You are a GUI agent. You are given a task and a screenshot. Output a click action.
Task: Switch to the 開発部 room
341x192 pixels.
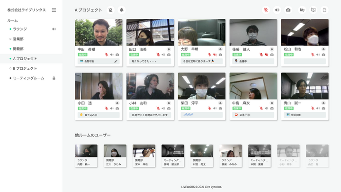point(18,49)
